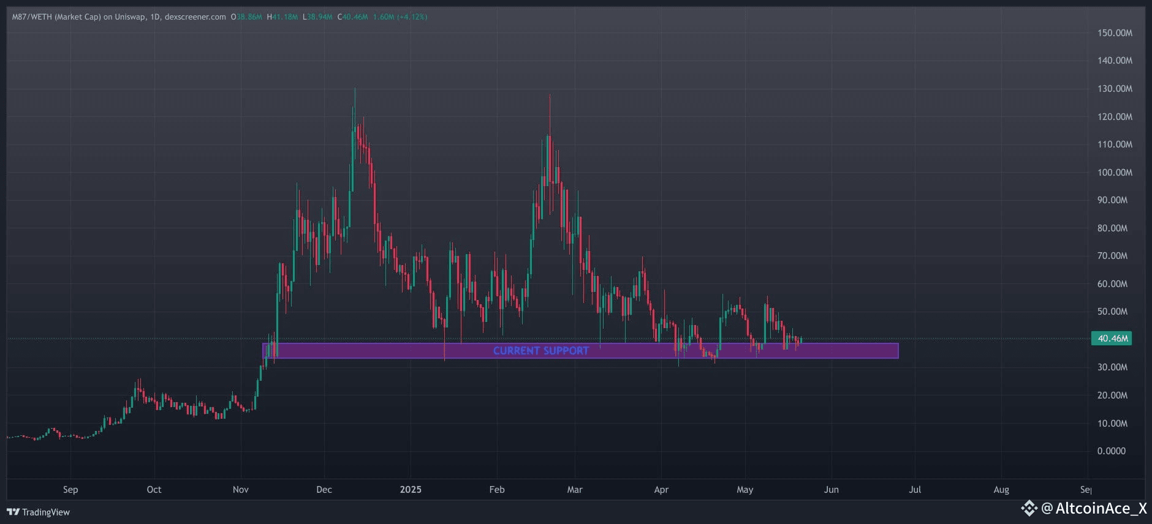This screenshot has height=524, width=1152.
Task: Click the low value 38.94M in header
Action: (319, 17)
